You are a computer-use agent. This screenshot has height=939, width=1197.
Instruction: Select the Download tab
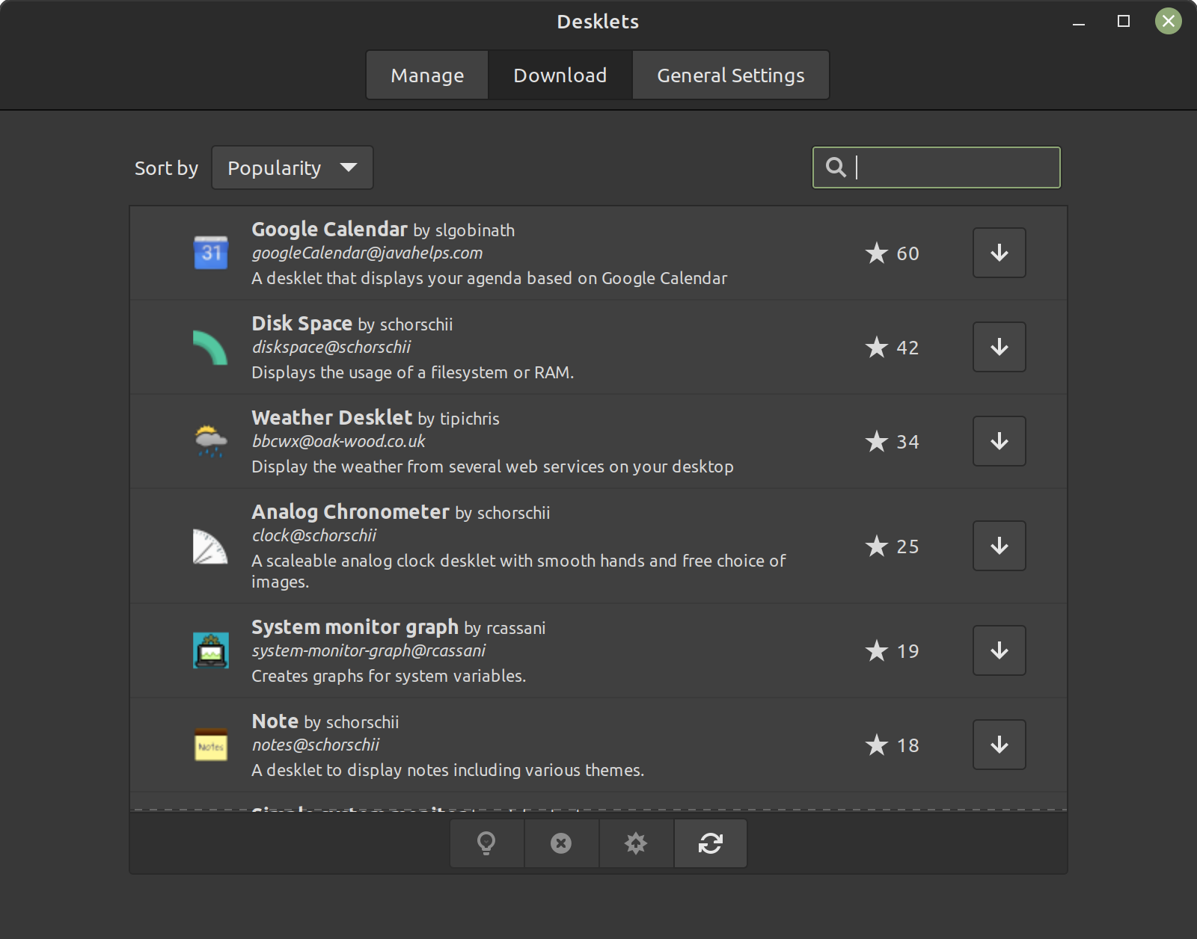tap(559, 75)
